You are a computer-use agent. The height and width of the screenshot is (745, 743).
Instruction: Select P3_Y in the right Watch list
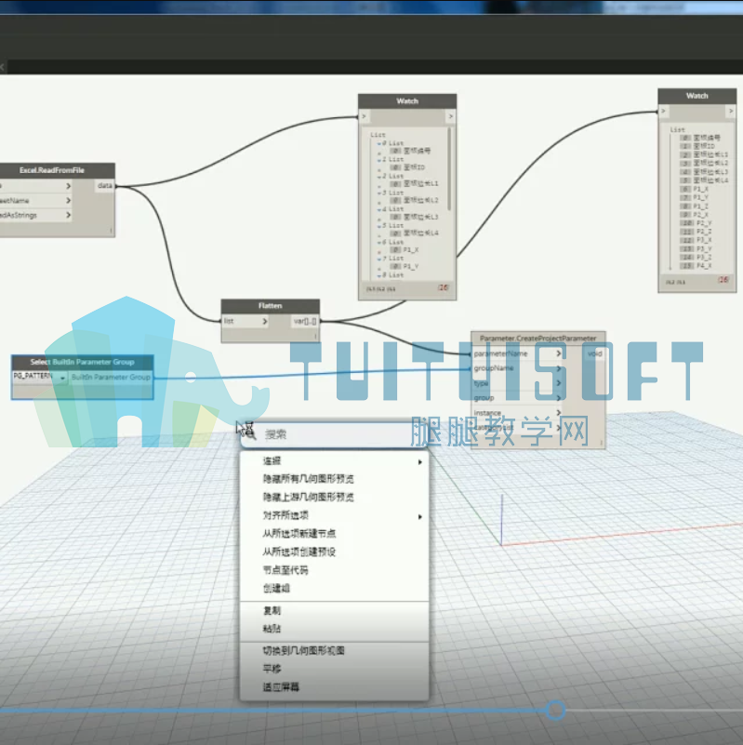coord(704,249)
